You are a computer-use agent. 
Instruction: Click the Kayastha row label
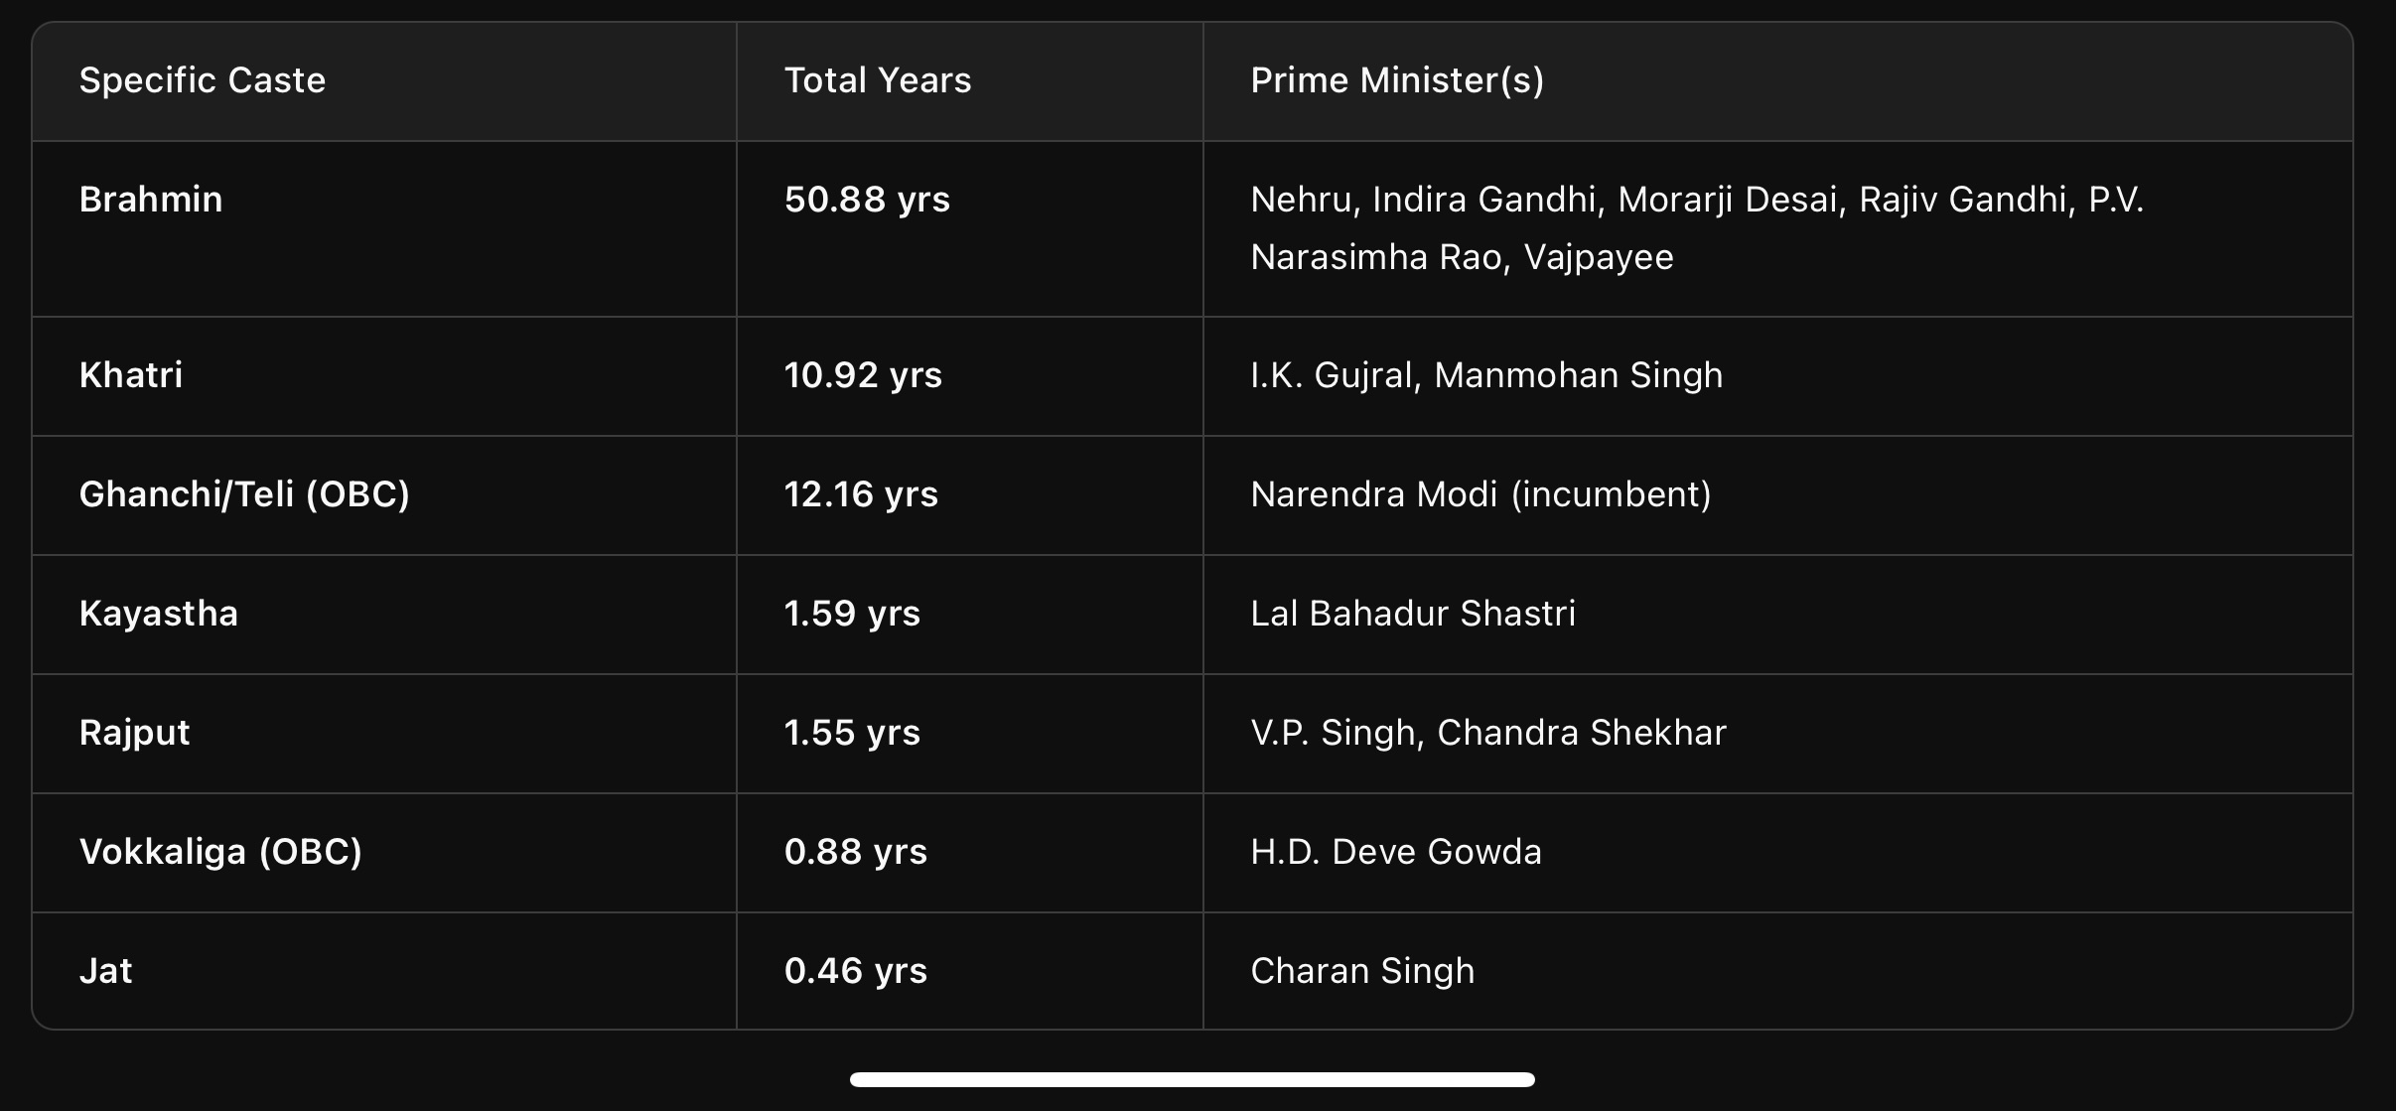pos(159,614)
